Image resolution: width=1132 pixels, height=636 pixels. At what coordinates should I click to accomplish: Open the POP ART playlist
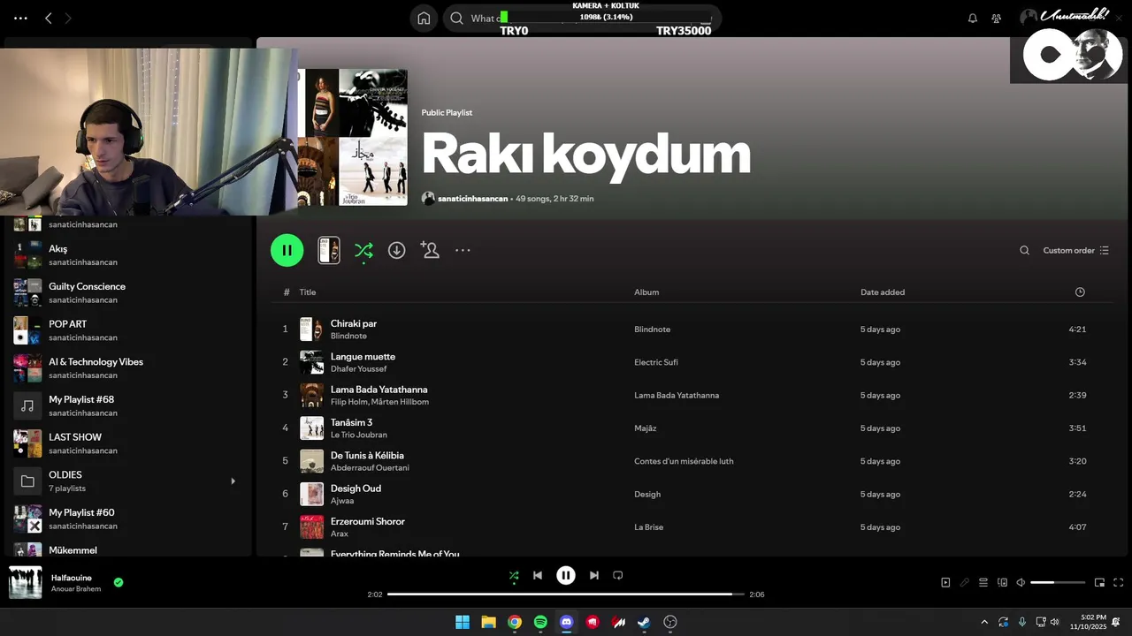tap(128, 330)
